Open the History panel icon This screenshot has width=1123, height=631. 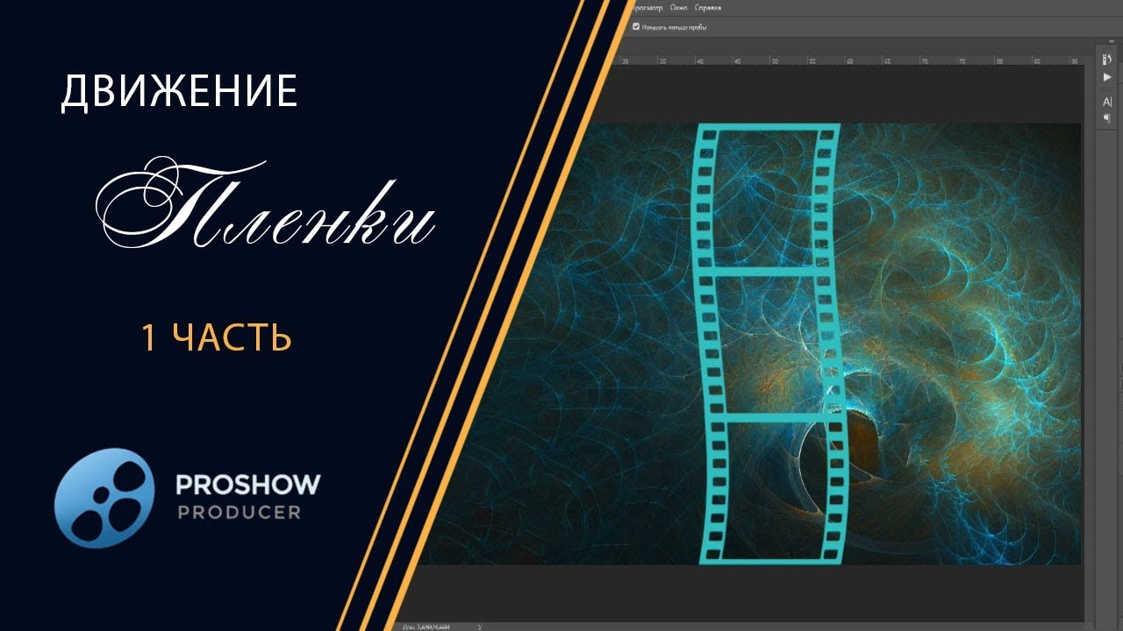click(x=1107, y=60)
